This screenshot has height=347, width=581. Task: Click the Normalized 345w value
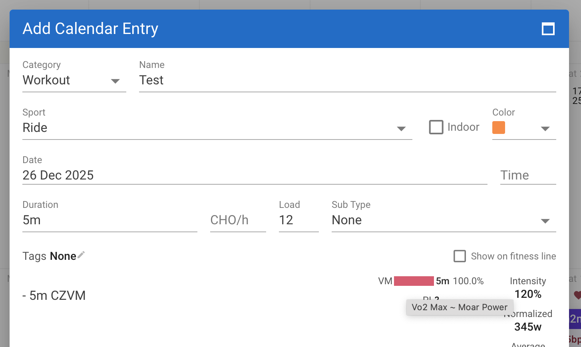(x=528, y=327)
